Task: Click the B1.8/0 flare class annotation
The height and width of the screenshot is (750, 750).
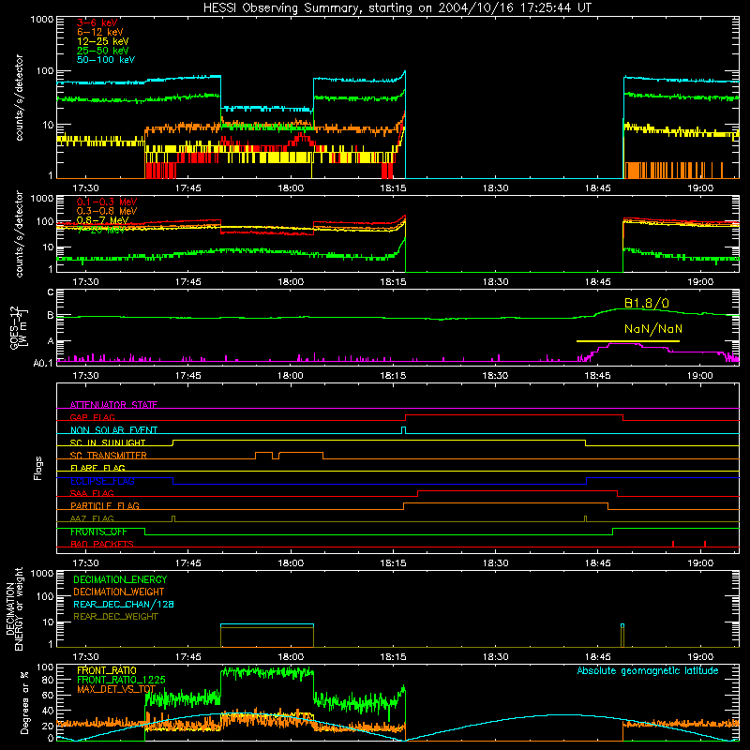Action: (x=647, y=303)
